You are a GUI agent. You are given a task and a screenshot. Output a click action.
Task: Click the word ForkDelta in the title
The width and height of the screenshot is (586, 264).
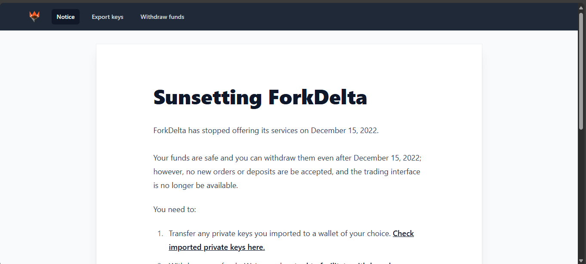tap(318, 97)
